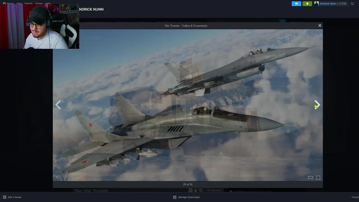Click the Manage Downloads arrow icon

pos(175,197)
